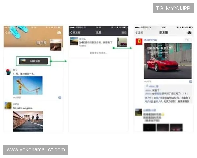This screenshot has width=197, height=158.
Task: Tap the heart like icon in Ferrari comments
Action: click(147, 86)
